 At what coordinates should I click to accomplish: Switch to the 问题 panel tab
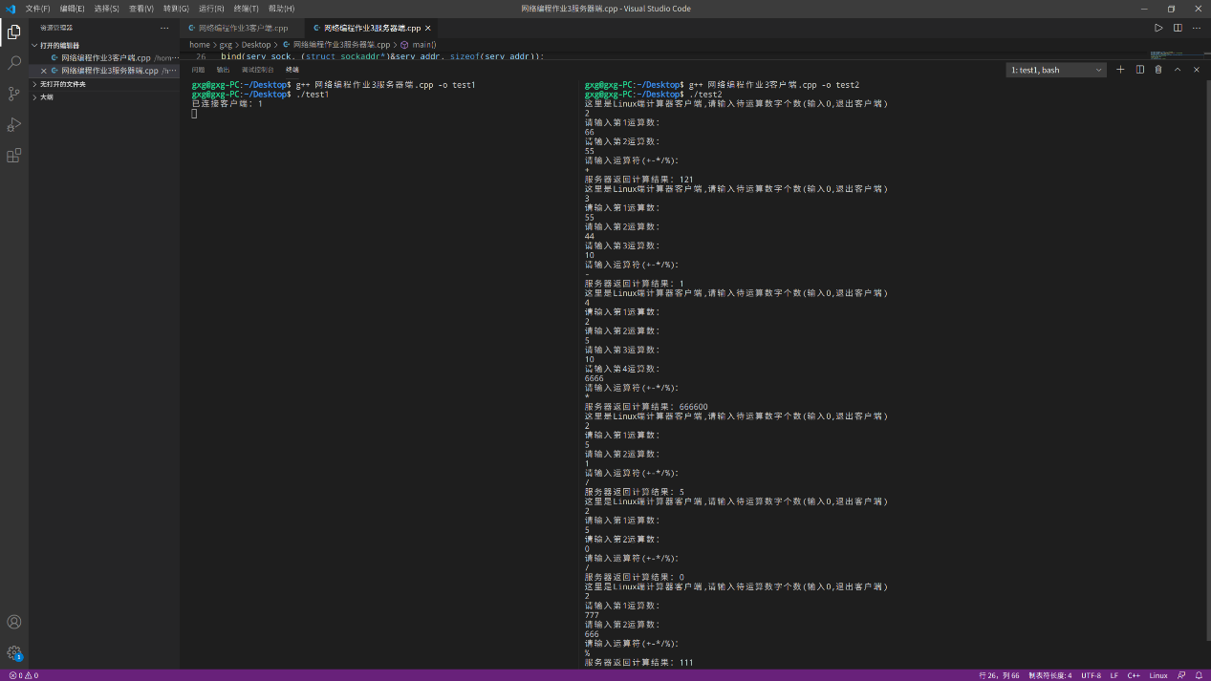[x=198, y=70]
